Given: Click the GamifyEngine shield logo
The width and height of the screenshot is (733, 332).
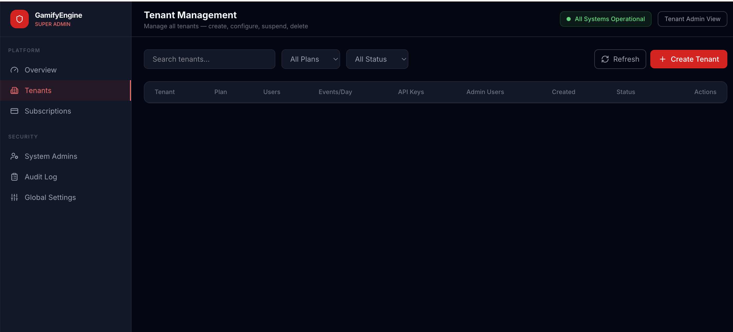Looking at the screenshot, I should (19, 19).
